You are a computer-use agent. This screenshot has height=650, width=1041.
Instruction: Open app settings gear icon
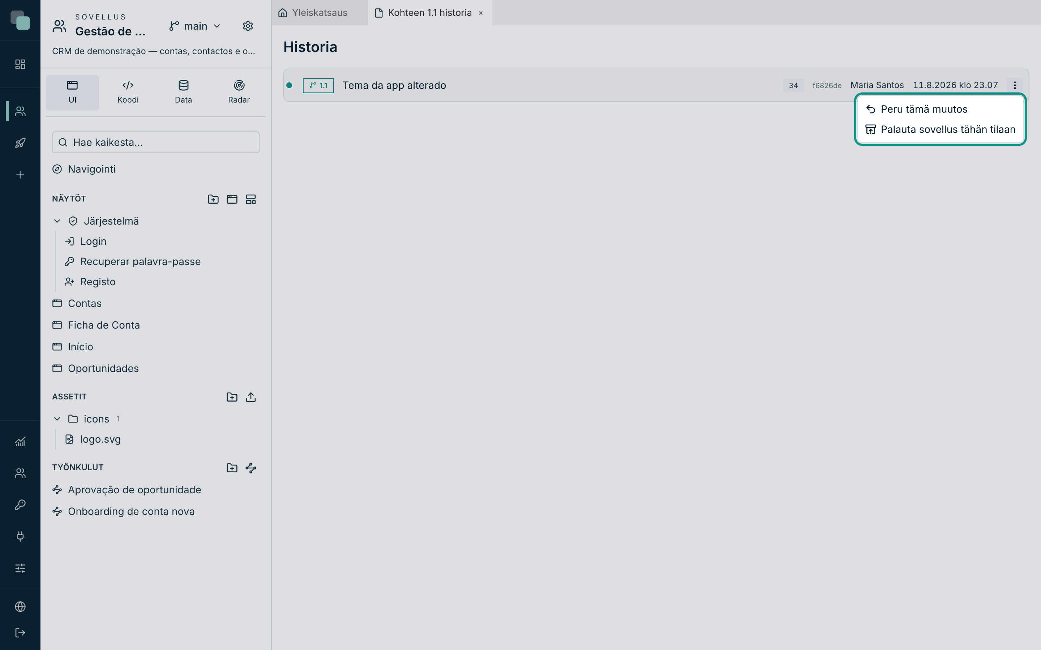click(248, 26)
